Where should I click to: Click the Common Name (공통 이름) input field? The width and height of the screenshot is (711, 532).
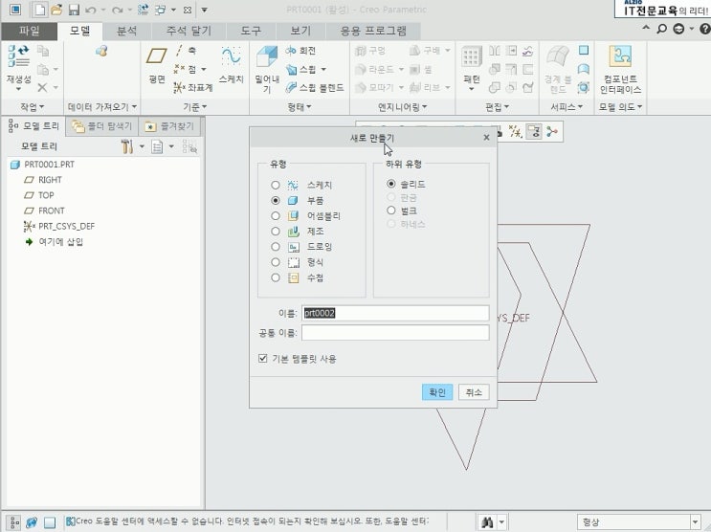click(x=395, y=332)
